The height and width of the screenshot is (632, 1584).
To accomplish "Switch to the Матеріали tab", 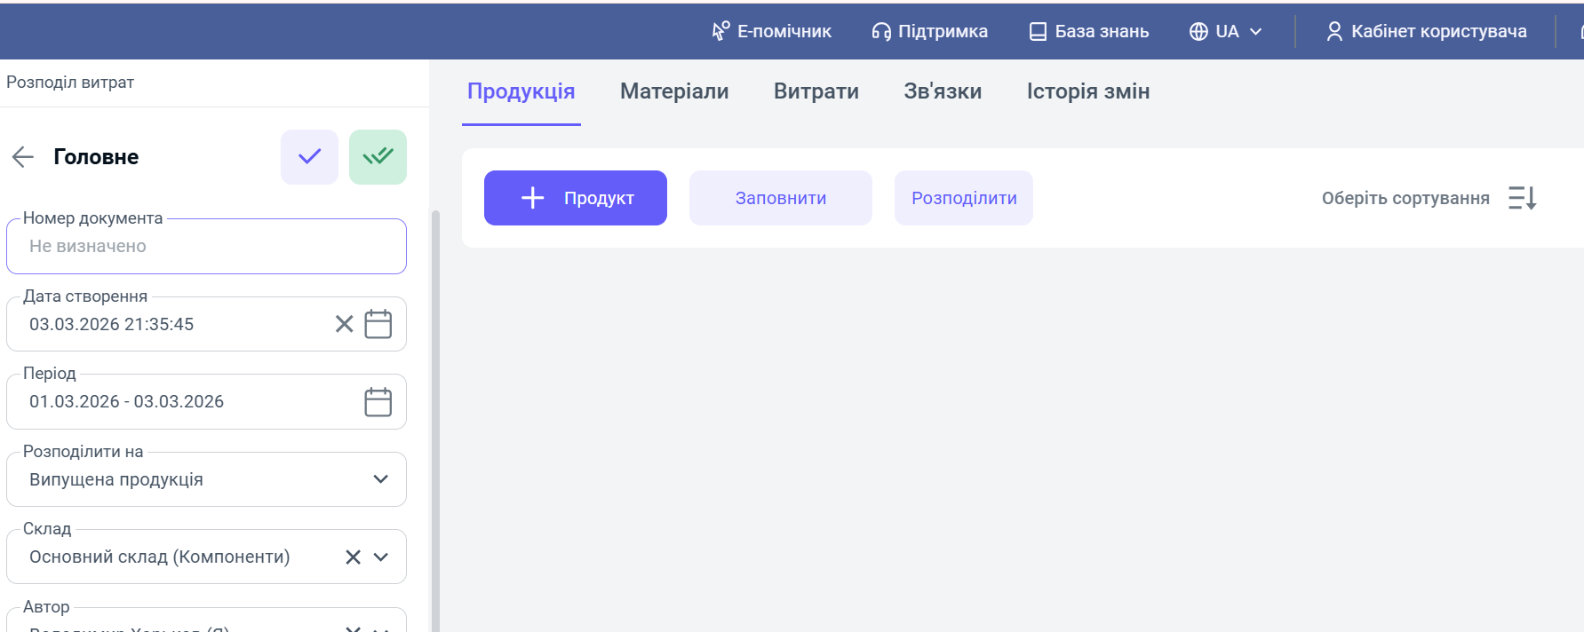I will pos(674,91).
